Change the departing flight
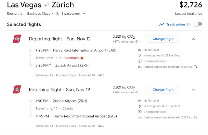The image size is (208, 135). 163,39
